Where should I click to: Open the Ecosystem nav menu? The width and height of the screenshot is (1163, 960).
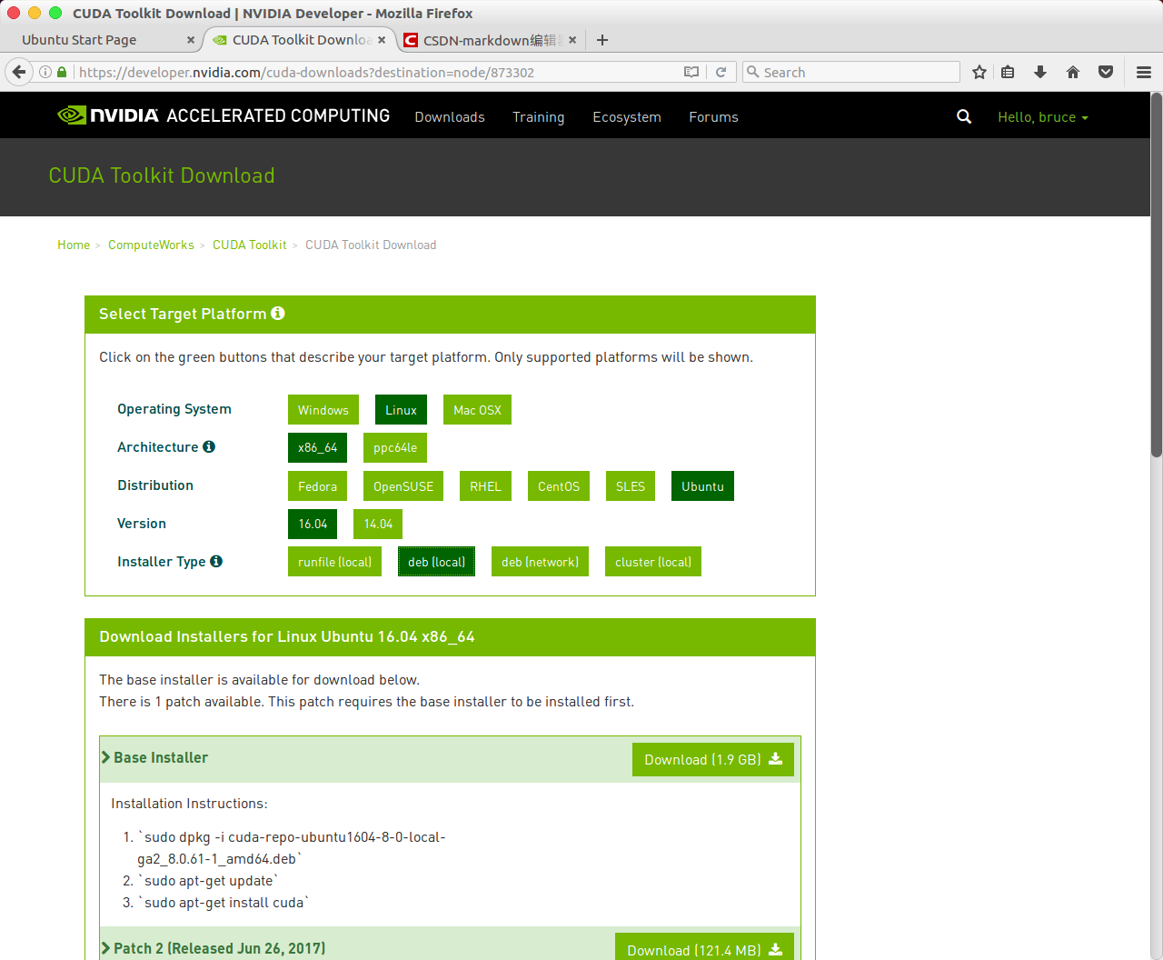pos(627,116)
